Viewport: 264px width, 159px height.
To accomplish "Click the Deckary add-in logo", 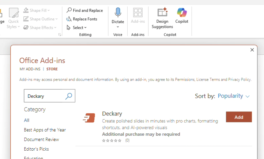I will click(x=89, y=118).
